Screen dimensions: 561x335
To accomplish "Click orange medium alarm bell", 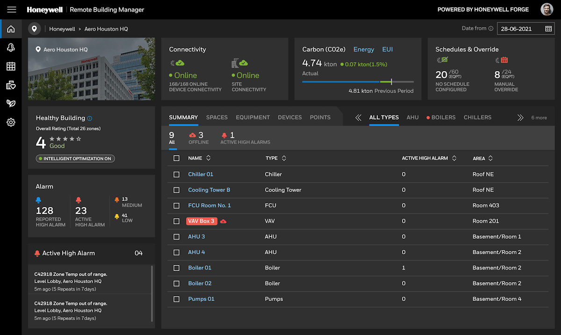I will coord(117,200).
